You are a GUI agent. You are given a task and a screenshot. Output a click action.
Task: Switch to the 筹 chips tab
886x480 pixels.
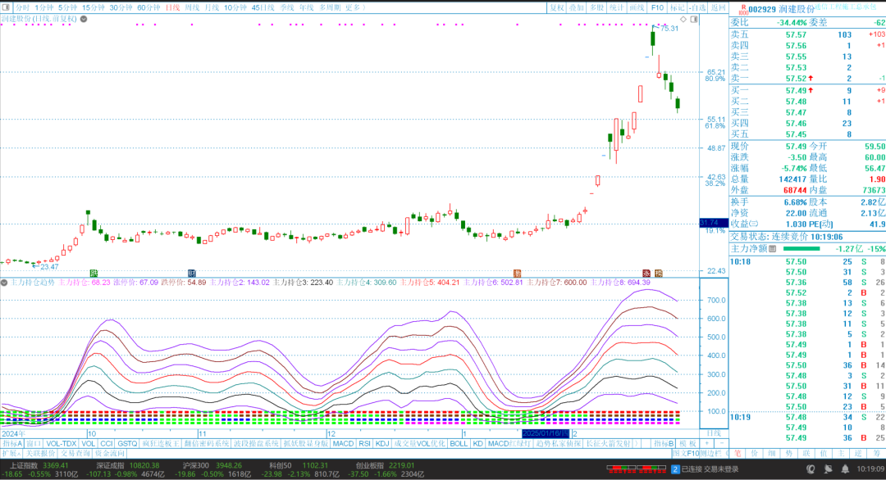pos(876,454)
